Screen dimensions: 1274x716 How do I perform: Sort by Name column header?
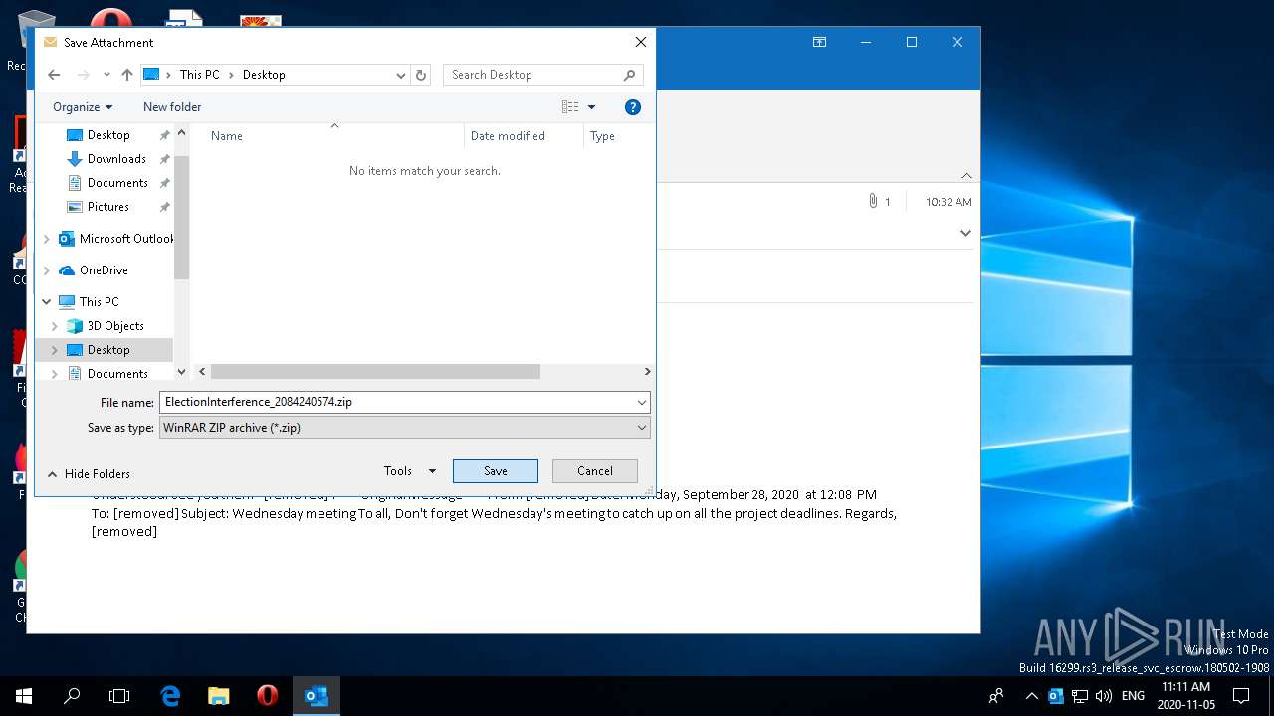(226, 136)
